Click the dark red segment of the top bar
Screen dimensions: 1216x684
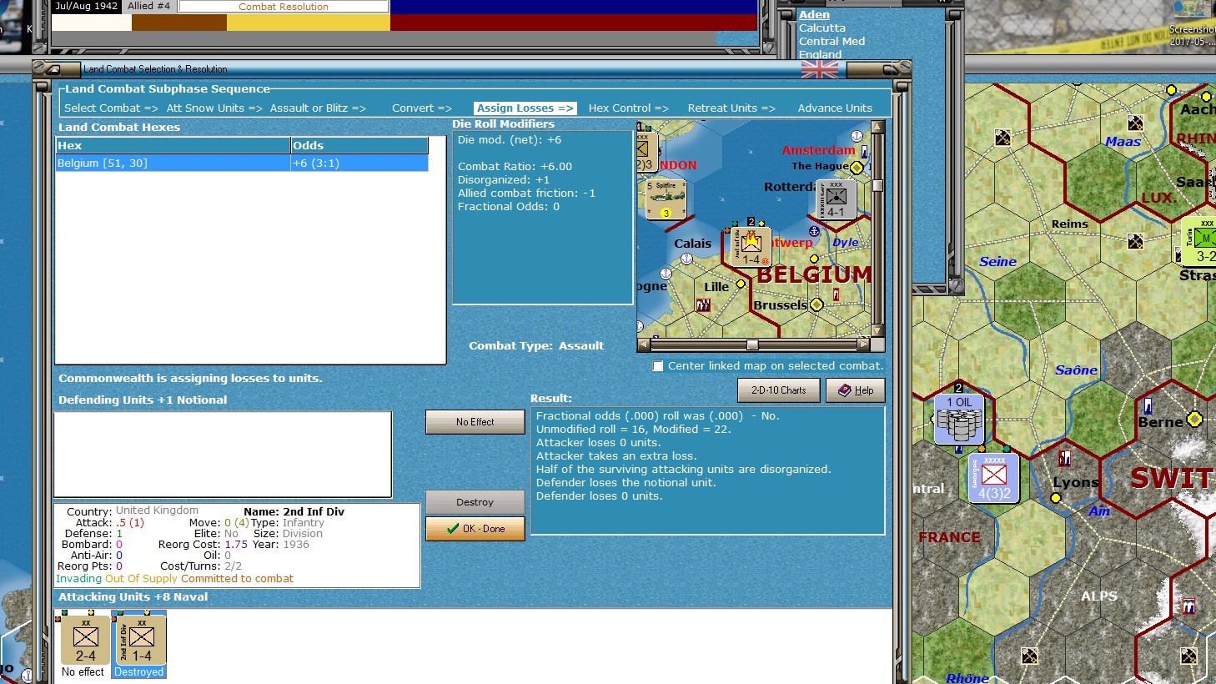[574, 23]
